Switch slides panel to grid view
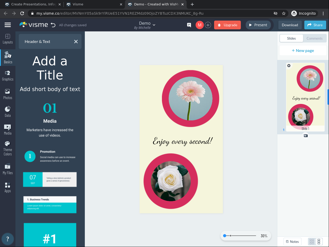 (312, 242)
